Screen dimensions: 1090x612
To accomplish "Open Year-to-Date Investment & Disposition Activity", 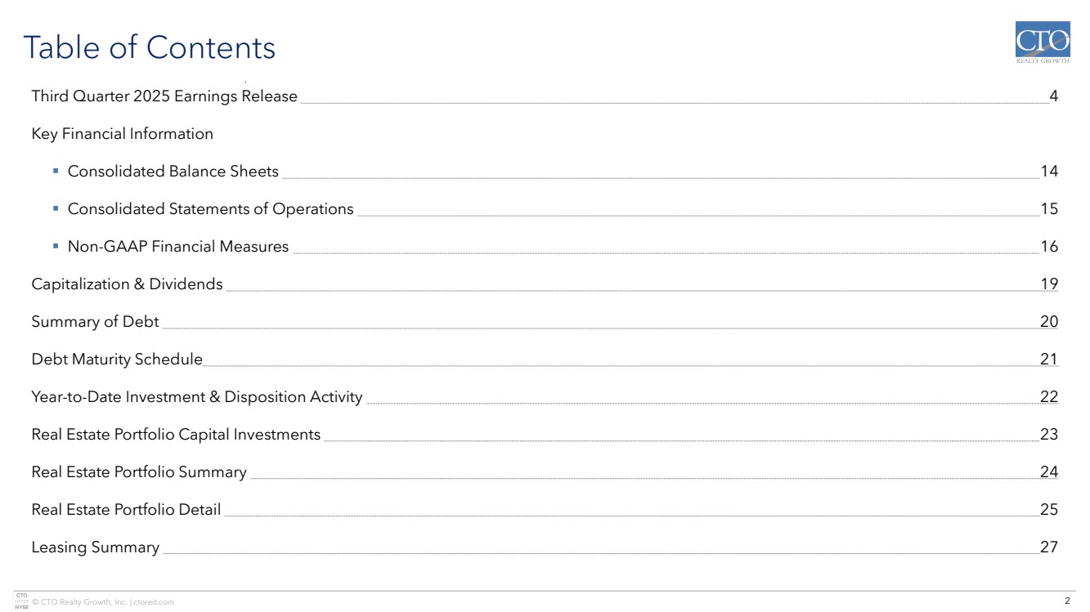I will pos(196,397).
